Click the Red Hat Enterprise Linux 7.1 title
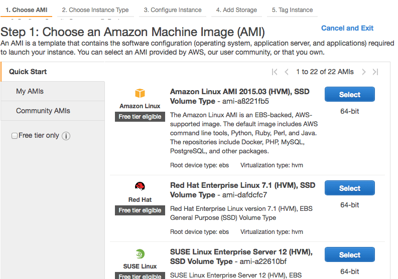Image resolution: width=398 pixels, height=279 pixels. click(242, 190)
